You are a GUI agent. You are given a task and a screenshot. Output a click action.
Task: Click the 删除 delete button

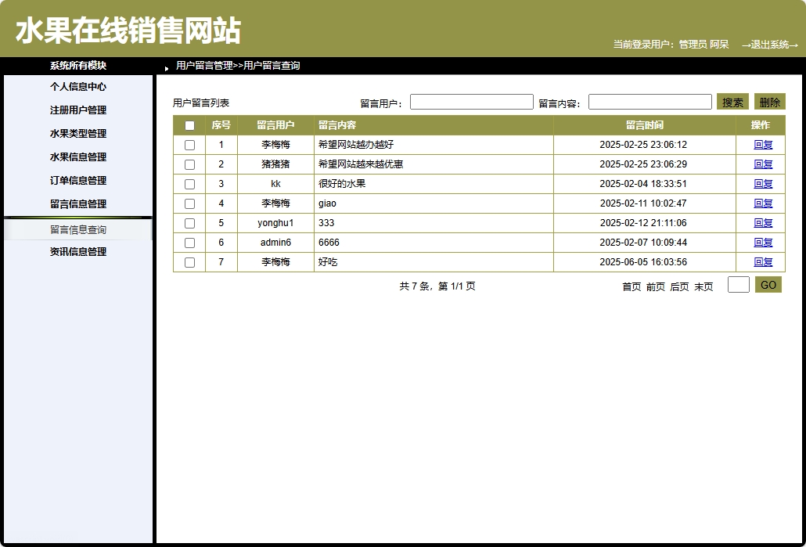tap(769, 101)
